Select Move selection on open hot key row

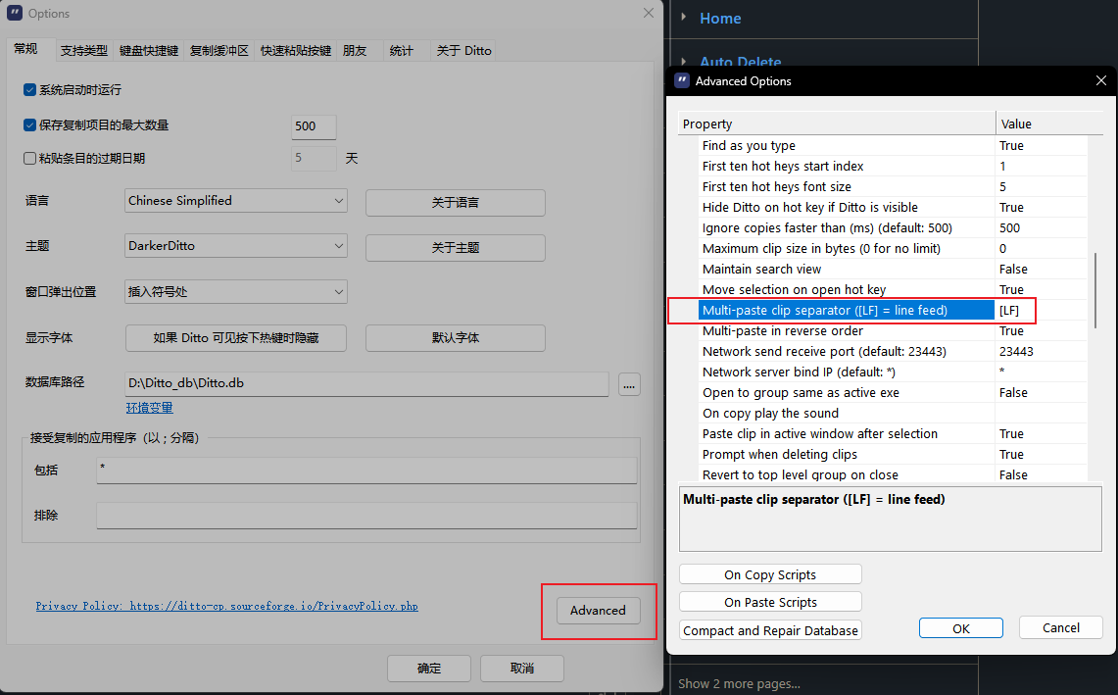click(893, 290)
